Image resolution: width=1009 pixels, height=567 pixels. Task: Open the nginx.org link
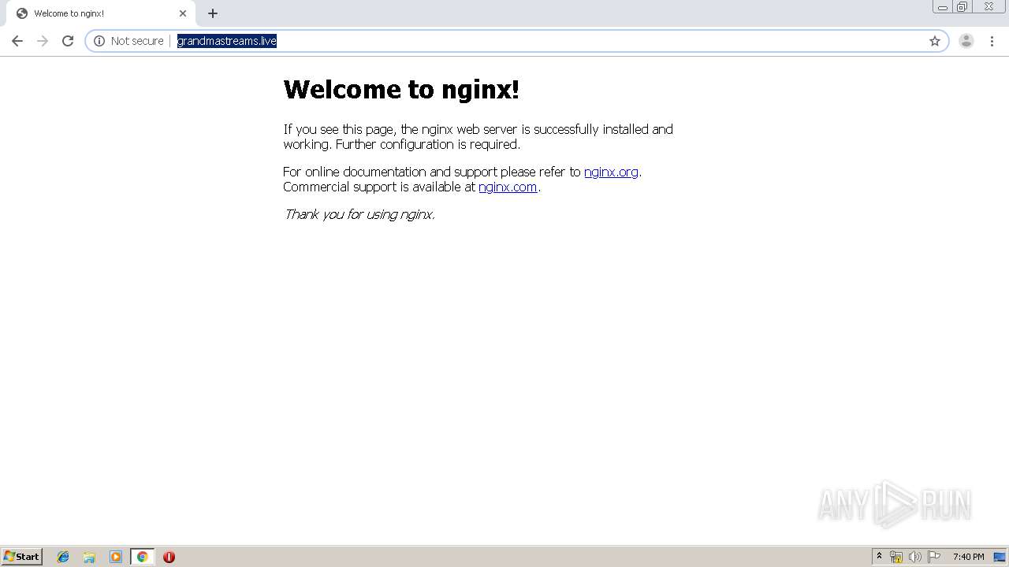pos(611,172)
